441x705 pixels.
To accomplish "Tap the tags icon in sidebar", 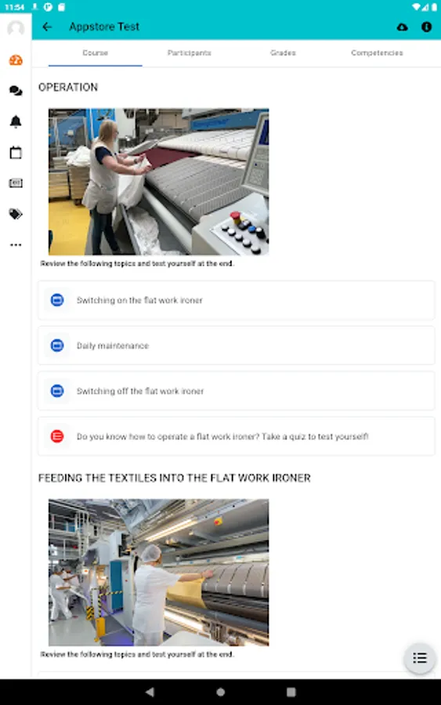I will pyautogui.click(x=16, y=214).
